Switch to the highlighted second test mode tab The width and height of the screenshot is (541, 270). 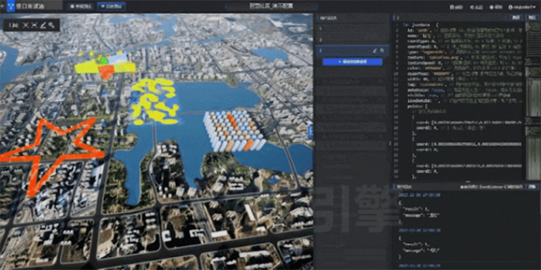(112, 6)
